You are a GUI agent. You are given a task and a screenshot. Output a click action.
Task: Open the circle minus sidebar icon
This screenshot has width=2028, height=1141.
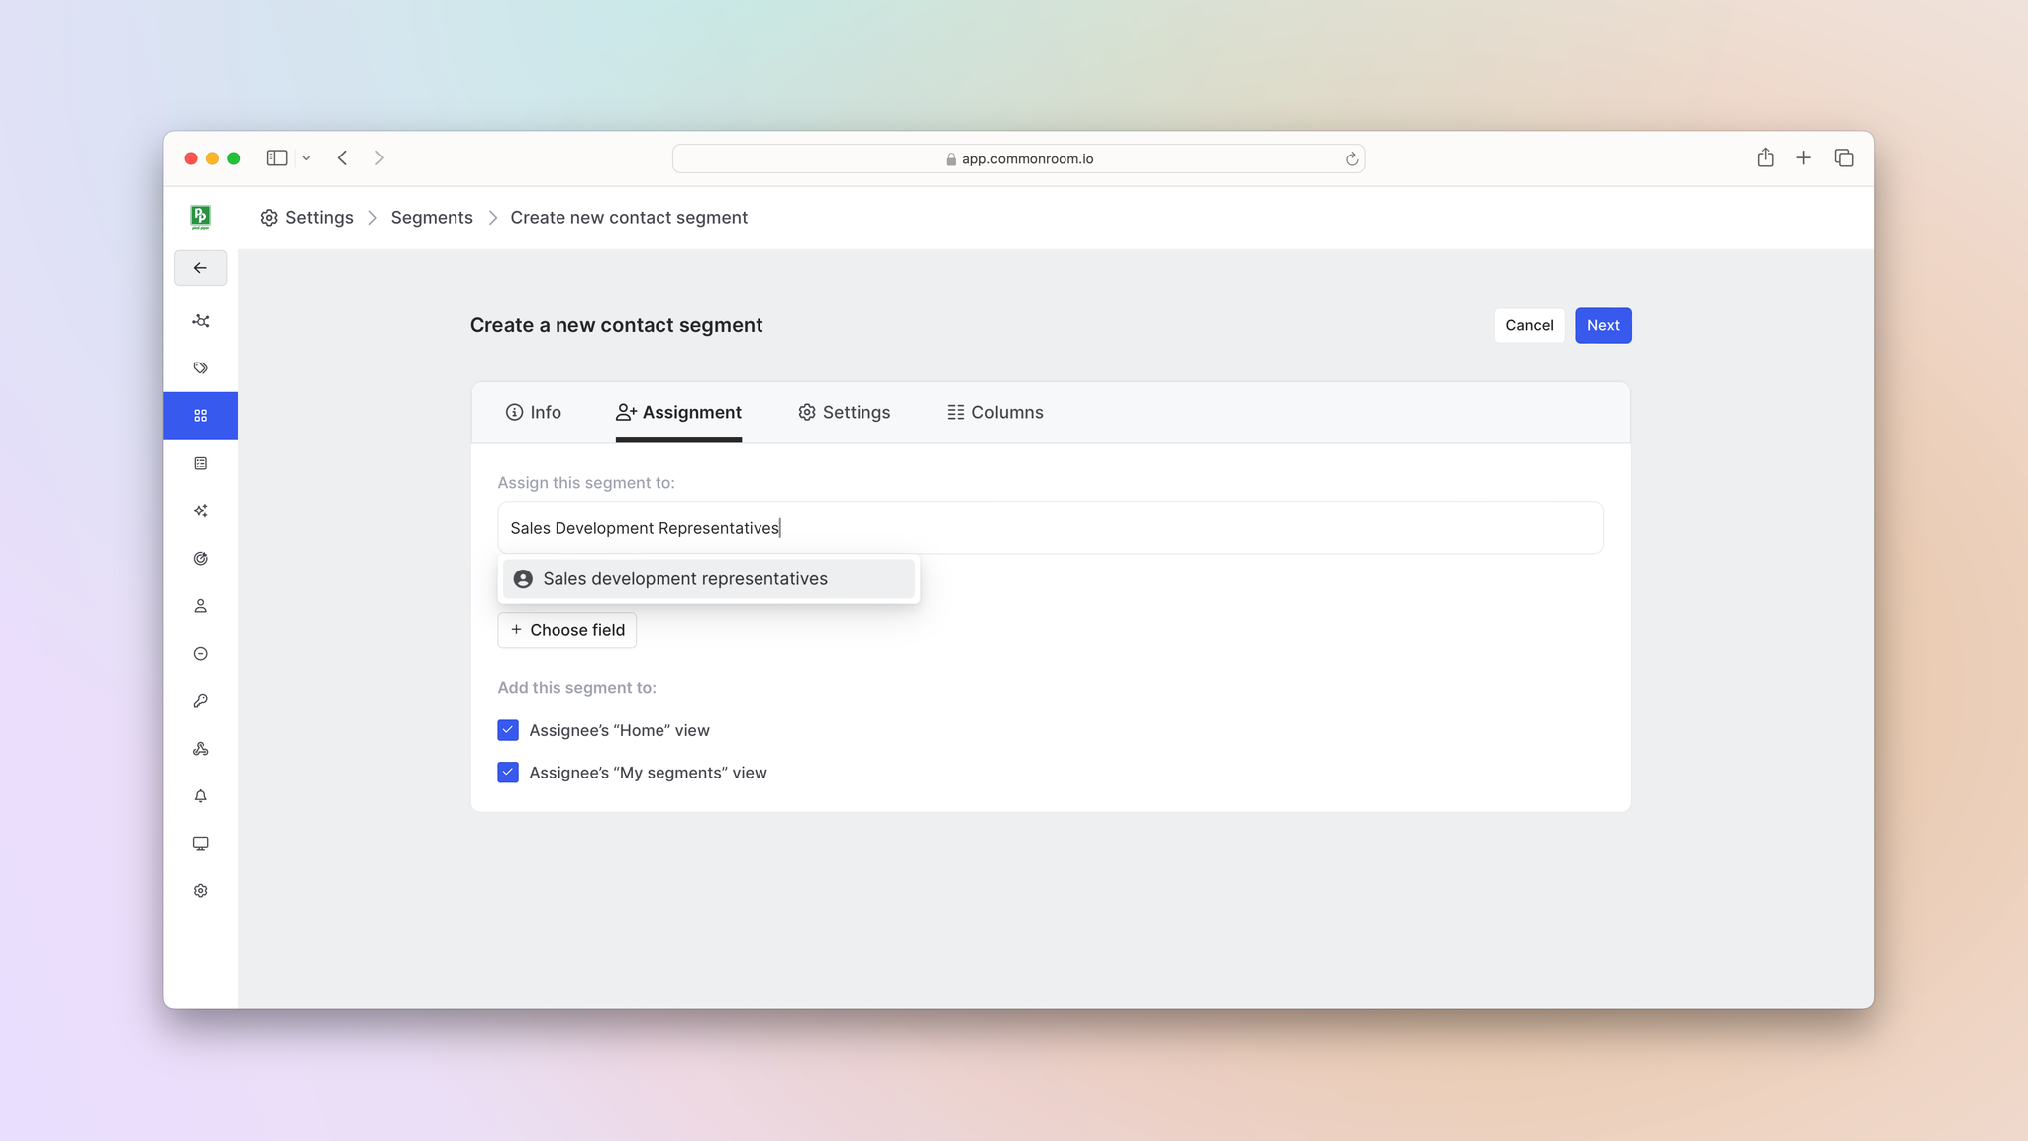coord(200,654)
